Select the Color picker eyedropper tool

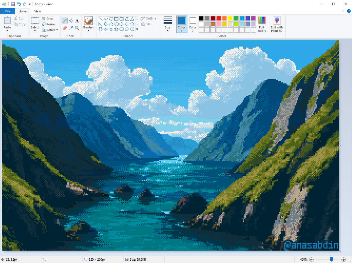[71, 28]
